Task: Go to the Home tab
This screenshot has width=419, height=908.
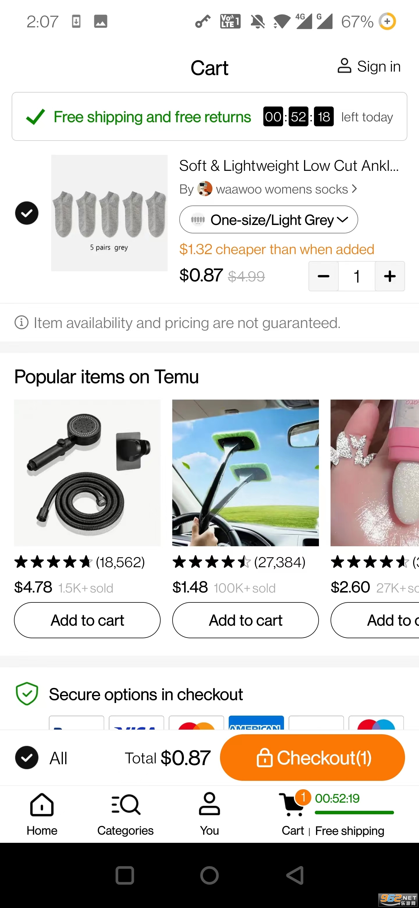Action: click(x=42, y=813)
